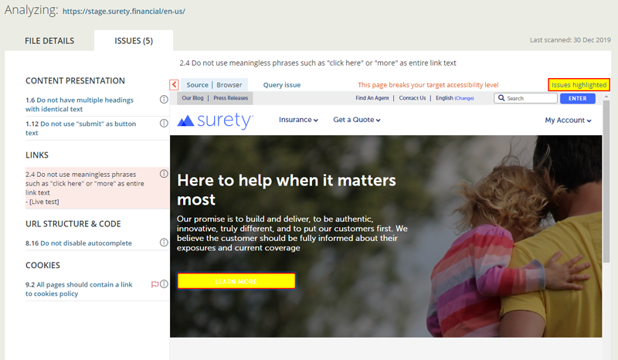
Task: Click info icon for issue 8.16
Action: click(164, 243)
